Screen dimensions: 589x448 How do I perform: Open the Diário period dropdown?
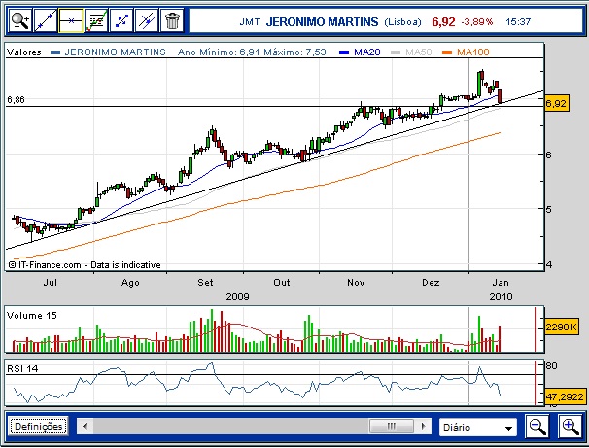point(478,427)
